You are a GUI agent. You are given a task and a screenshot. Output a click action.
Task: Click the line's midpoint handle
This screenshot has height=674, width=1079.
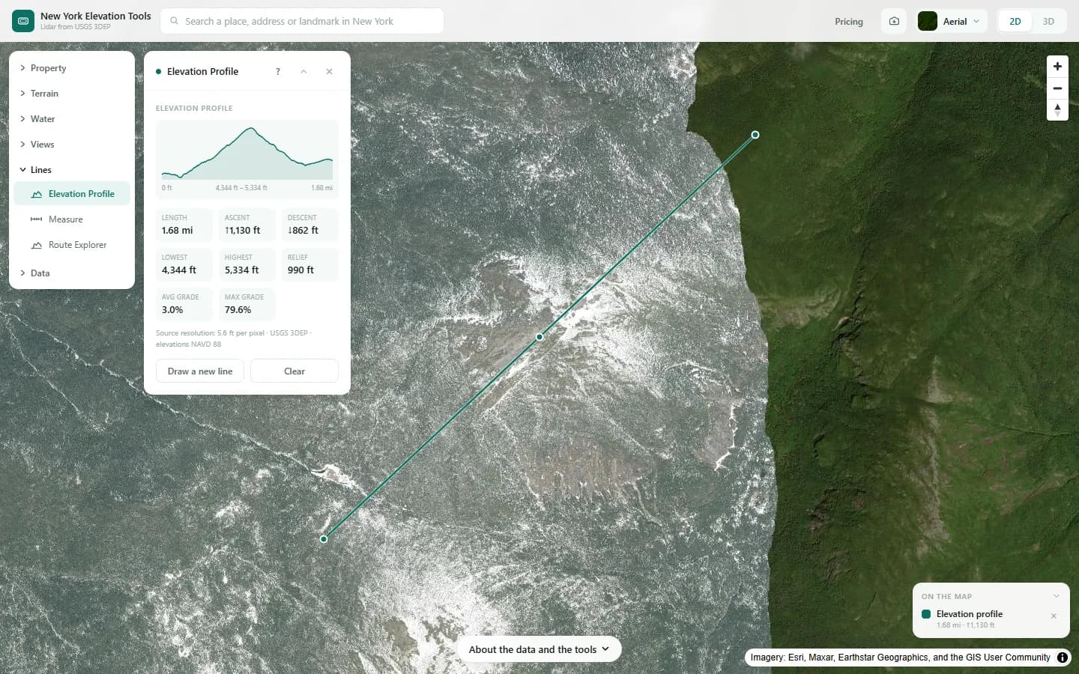tap(539, 337)
